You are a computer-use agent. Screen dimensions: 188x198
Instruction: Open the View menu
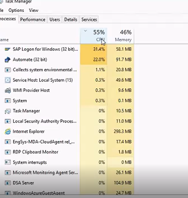(33, 10)
